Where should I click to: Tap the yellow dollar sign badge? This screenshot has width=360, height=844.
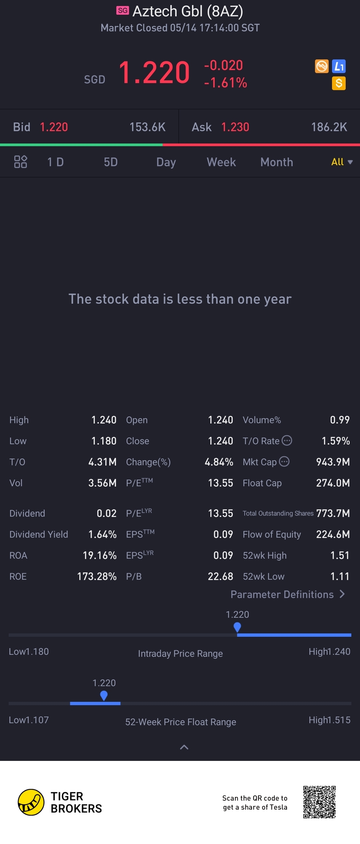339,83
